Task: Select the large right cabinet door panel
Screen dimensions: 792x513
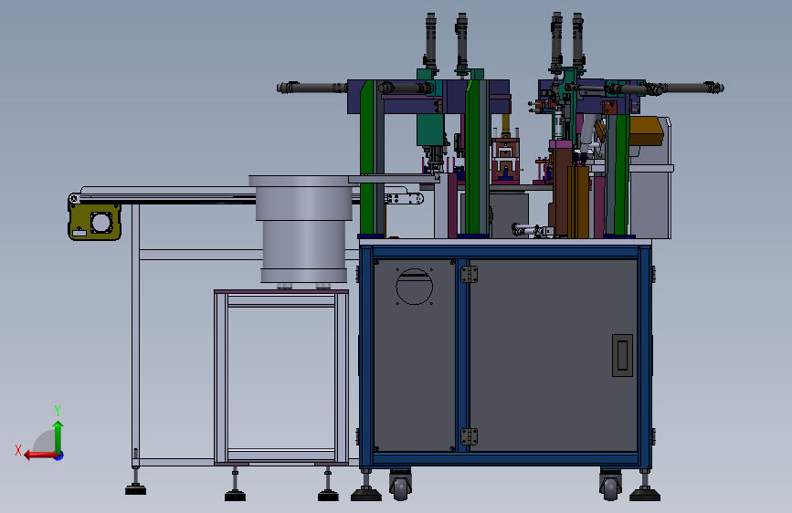Action: point(553,355)
